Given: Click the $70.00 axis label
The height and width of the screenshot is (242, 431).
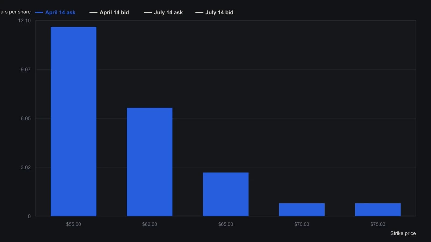Looking at the screenshot, I should [x=302, y=224].
